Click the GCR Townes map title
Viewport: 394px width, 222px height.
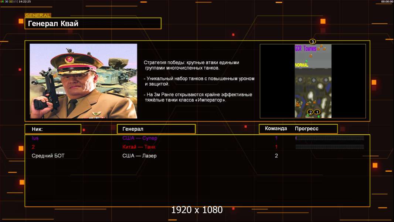click(305, 48)
